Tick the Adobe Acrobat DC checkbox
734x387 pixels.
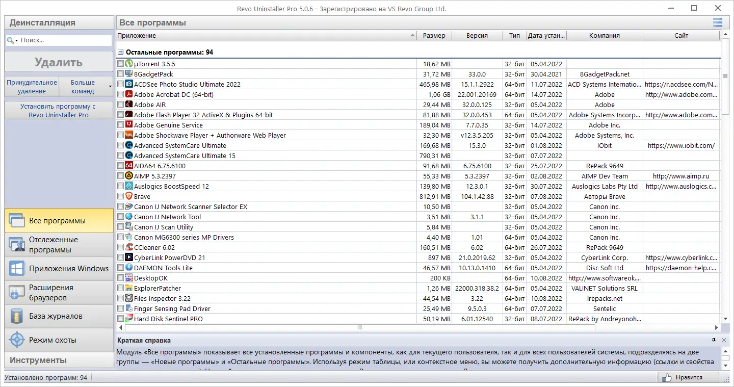pyautogui.click(x=120, y=94)
